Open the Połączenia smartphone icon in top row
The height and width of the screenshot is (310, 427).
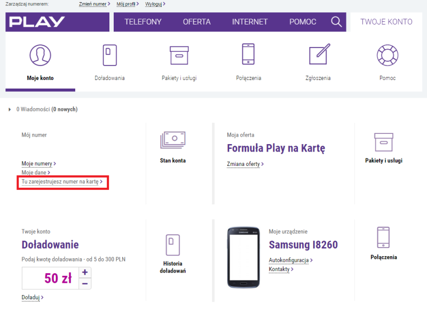tap(248, 54)
